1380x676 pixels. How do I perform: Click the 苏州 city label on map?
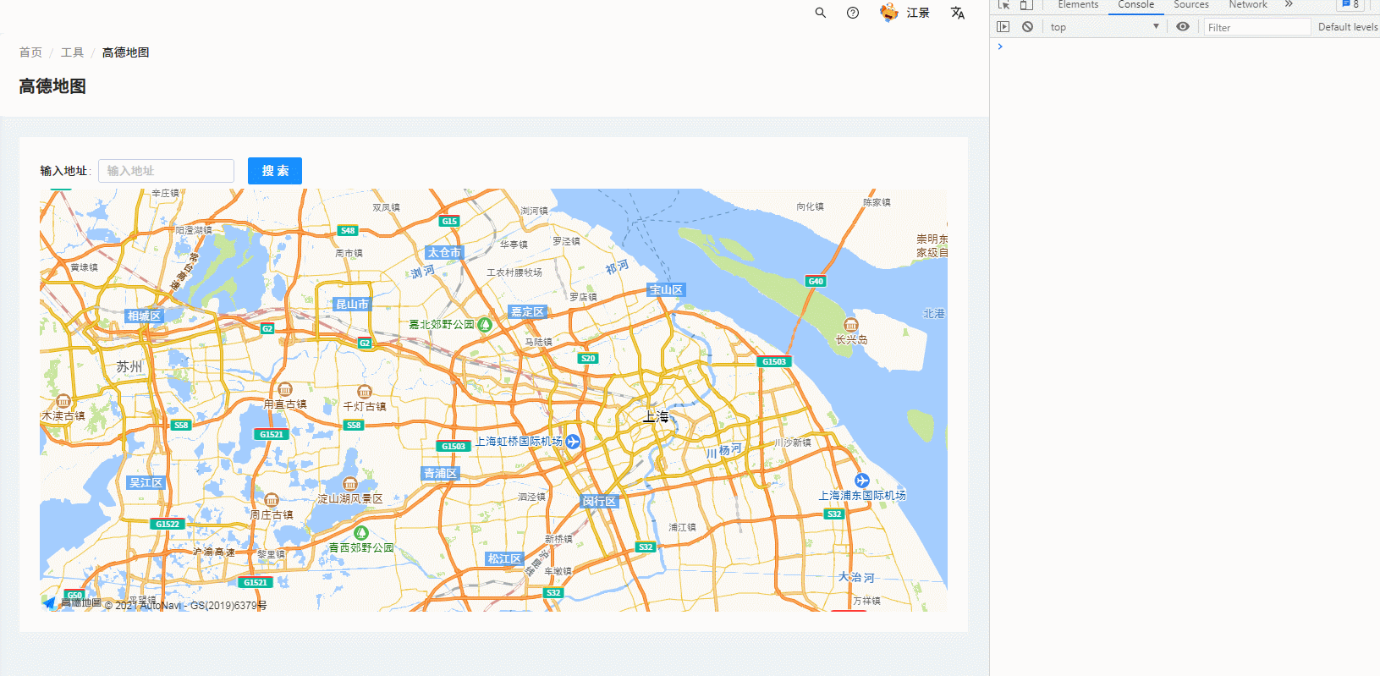click(x=129, y=366)
